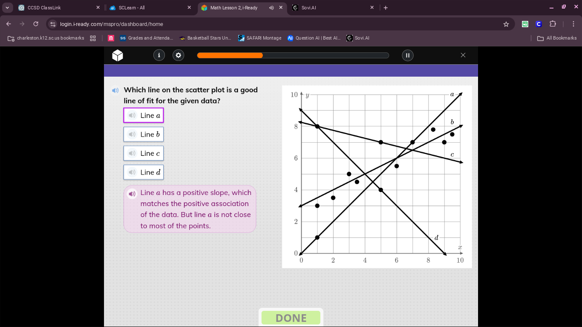This screenshot has height=327, width=582.
Task: Open the lesson info icon
Action: click(x=159, y=55)
